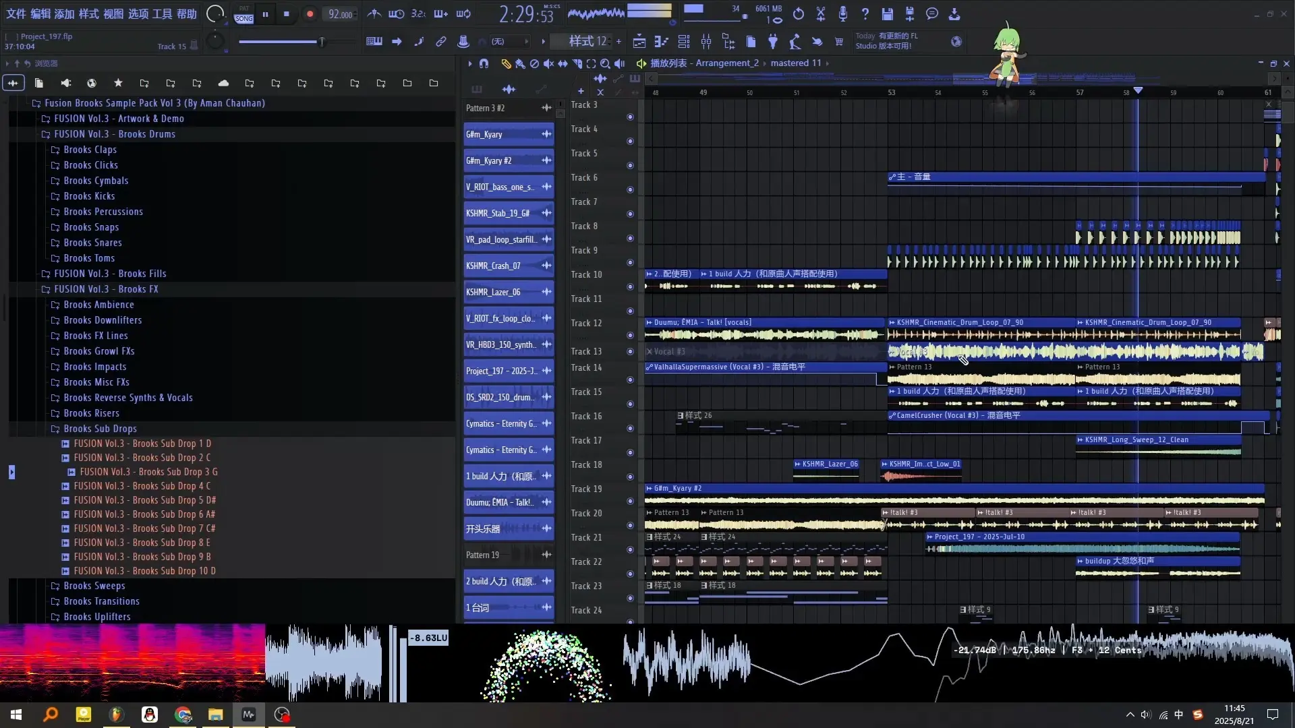Select the playlist zoom tool

click(x=605, y=63)
